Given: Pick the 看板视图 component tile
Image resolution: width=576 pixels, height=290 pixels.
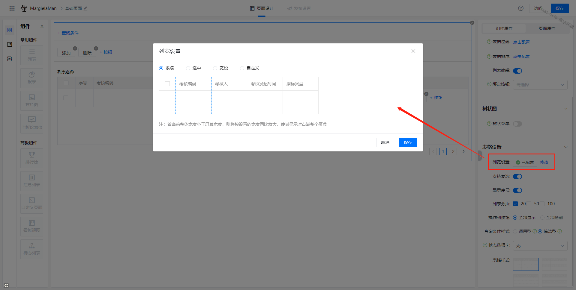Looking at the screenshot, I should coord(32,226).
